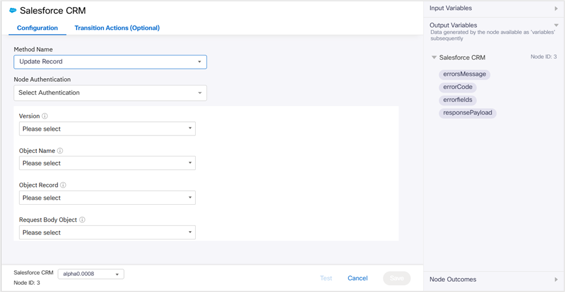Screen dimensions: 565x292
Task: Open the Request Body Object dropdown
Action: (107, 232)
